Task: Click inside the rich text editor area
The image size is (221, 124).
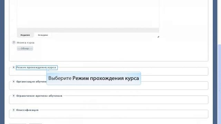Action: tap(88, 14)
